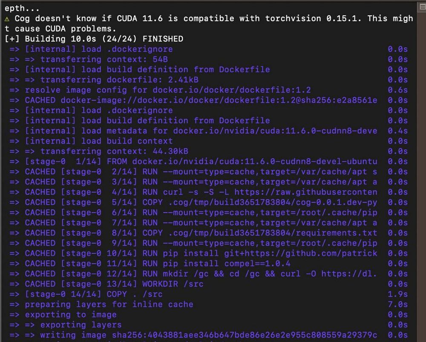
Task: Click the 'exporting to image' line
Action: (70, 314)
